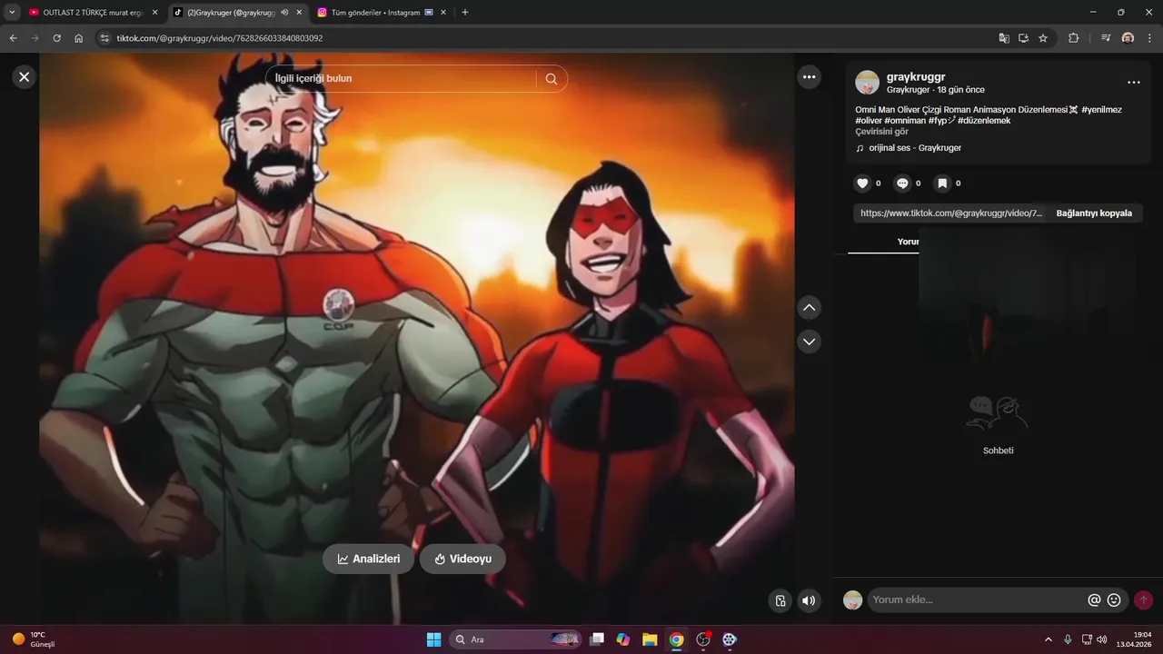Click the Videoyu promote button

(462, 559)
